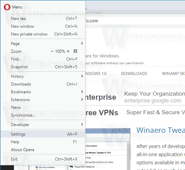Click the Super Fast & Secure VPN ad text

click(155, 112)
